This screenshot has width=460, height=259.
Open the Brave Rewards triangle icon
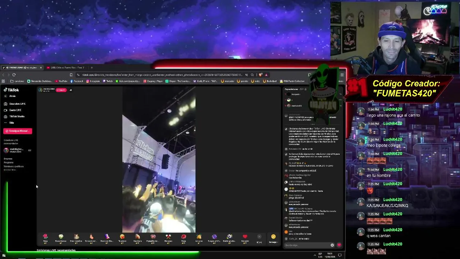pyautogui.click(x=266, y=75)
